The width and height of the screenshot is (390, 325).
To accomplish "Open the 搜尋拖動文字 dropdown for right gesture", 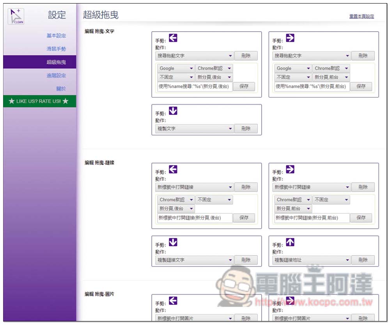I will (x=311, y=56).
